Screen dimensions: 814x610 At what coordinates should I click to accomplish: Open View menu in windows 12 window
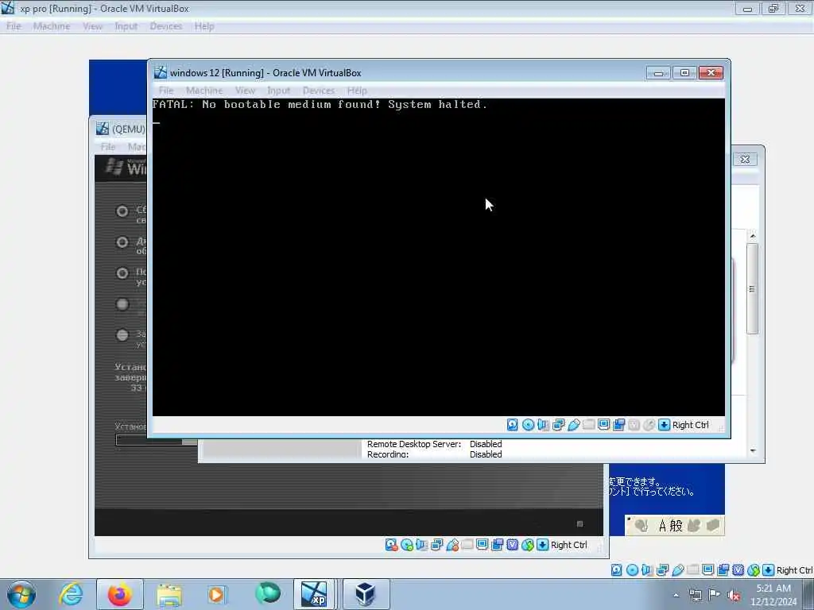coord(245,91)
